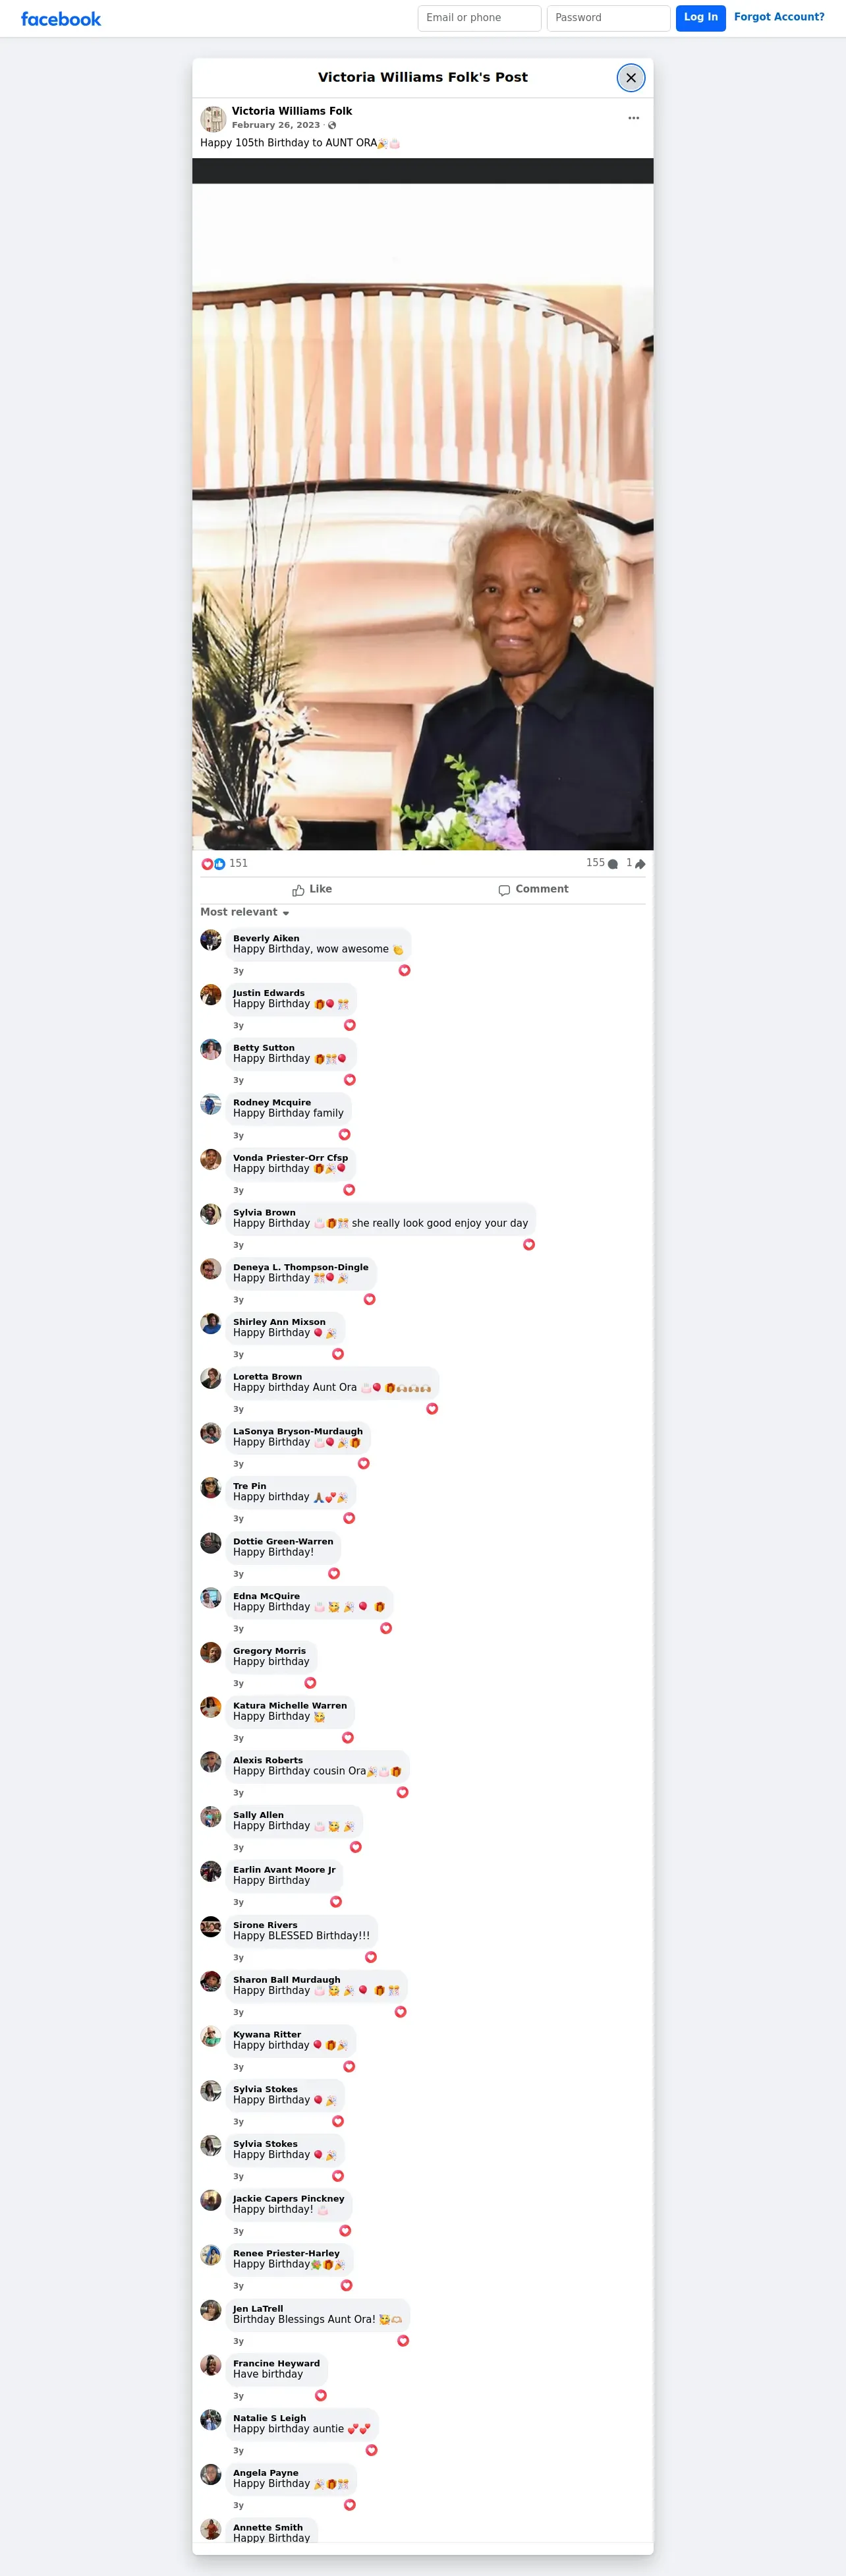Image resolution: width=846 pixels, height=2576 pixels.
Task: Expand the Most relevant comment sort dropdown
Action: pyautogui.click(x=245, y=912)
